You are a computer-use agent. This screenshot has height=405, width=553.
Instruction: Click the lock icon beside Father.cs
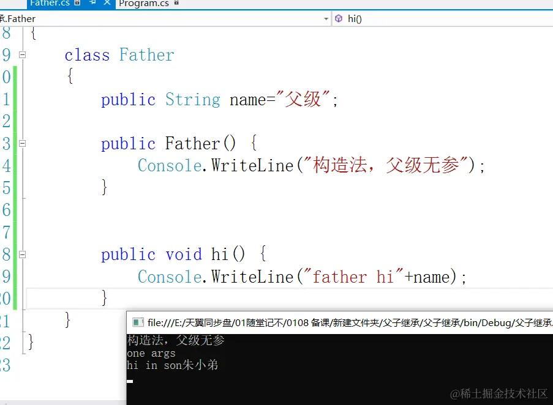pyautogui.click(x=78, y=3)
